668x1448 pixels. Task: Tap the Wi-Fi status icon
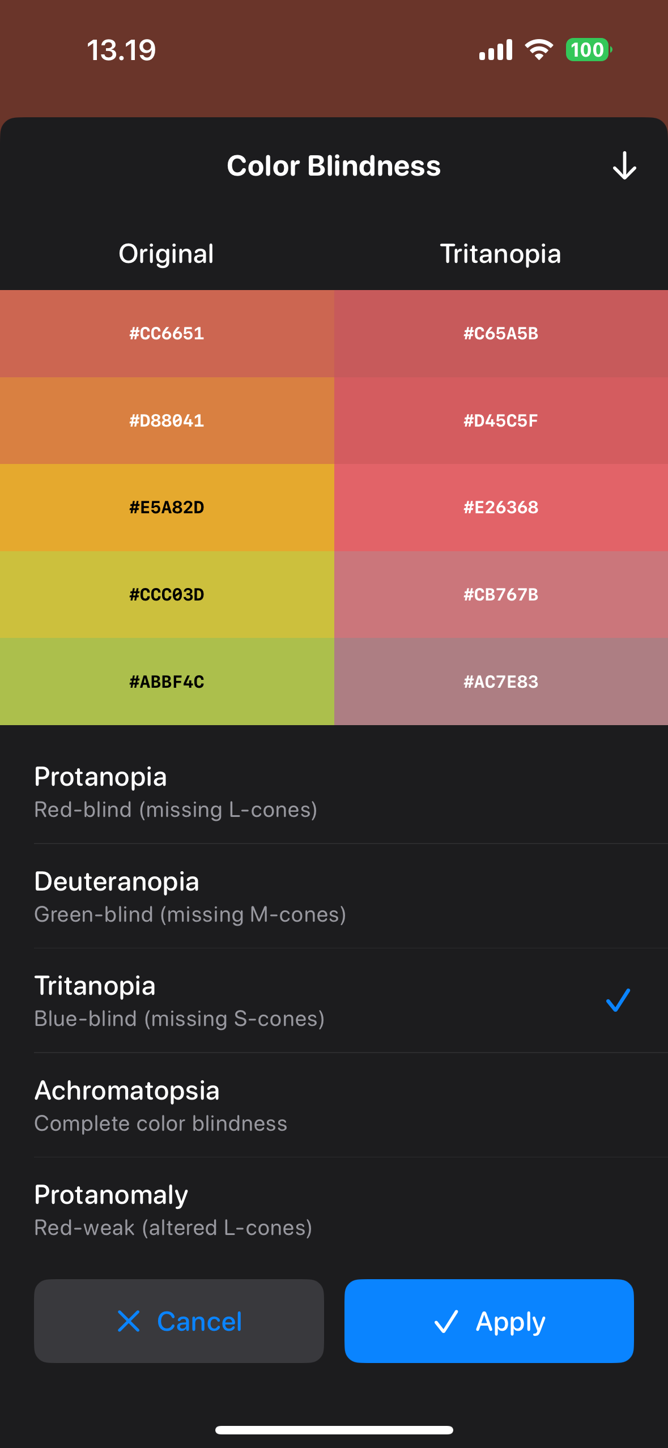(x=539, y=50)
